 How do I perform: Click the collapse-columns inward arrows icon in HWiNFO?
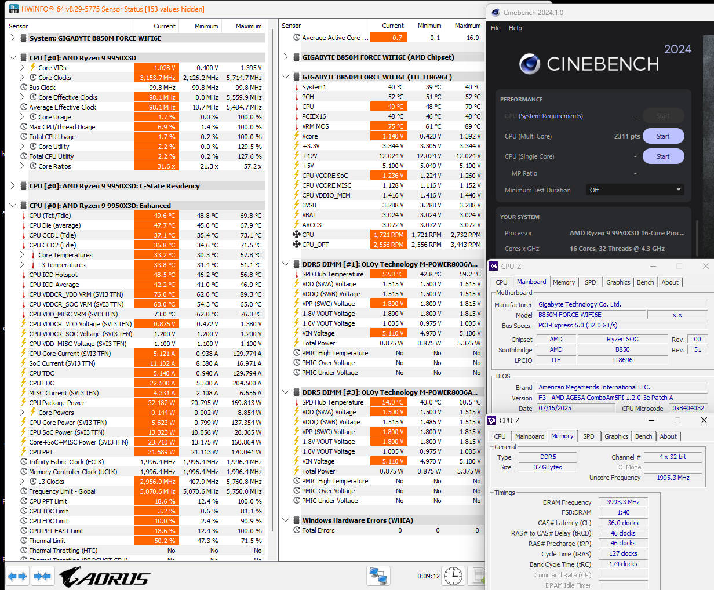[x=42, y=577]
